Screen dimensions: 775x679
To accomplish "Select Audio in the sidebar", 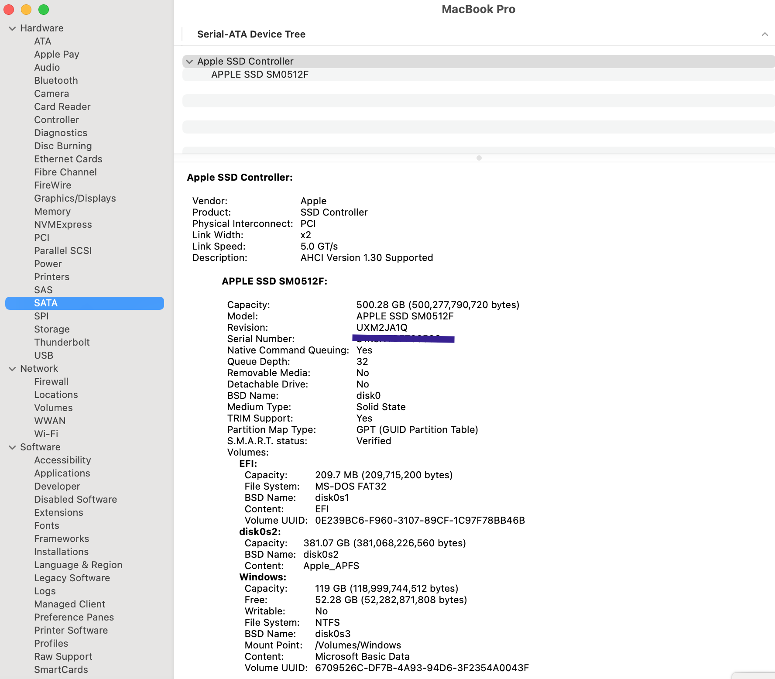I will (47, 68).
